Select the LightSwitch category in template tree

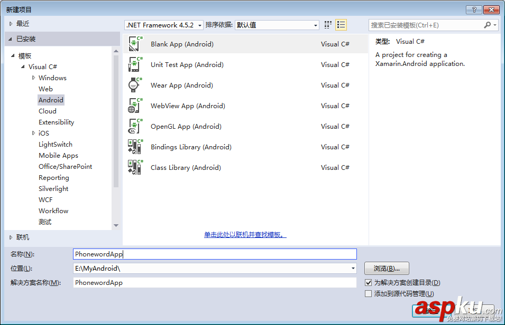(54, 144)
